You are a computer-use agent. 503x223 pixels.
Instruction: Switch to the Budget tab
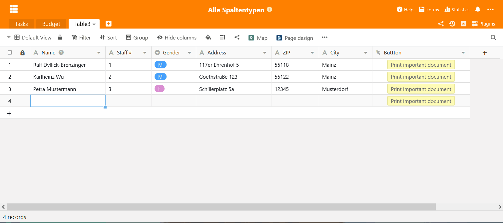pyautogui.click(x=51, y=24)
